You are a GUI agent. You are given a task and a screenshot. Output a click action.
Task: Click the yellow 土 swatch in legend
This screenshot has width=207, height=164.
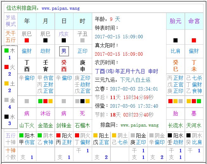6,84
